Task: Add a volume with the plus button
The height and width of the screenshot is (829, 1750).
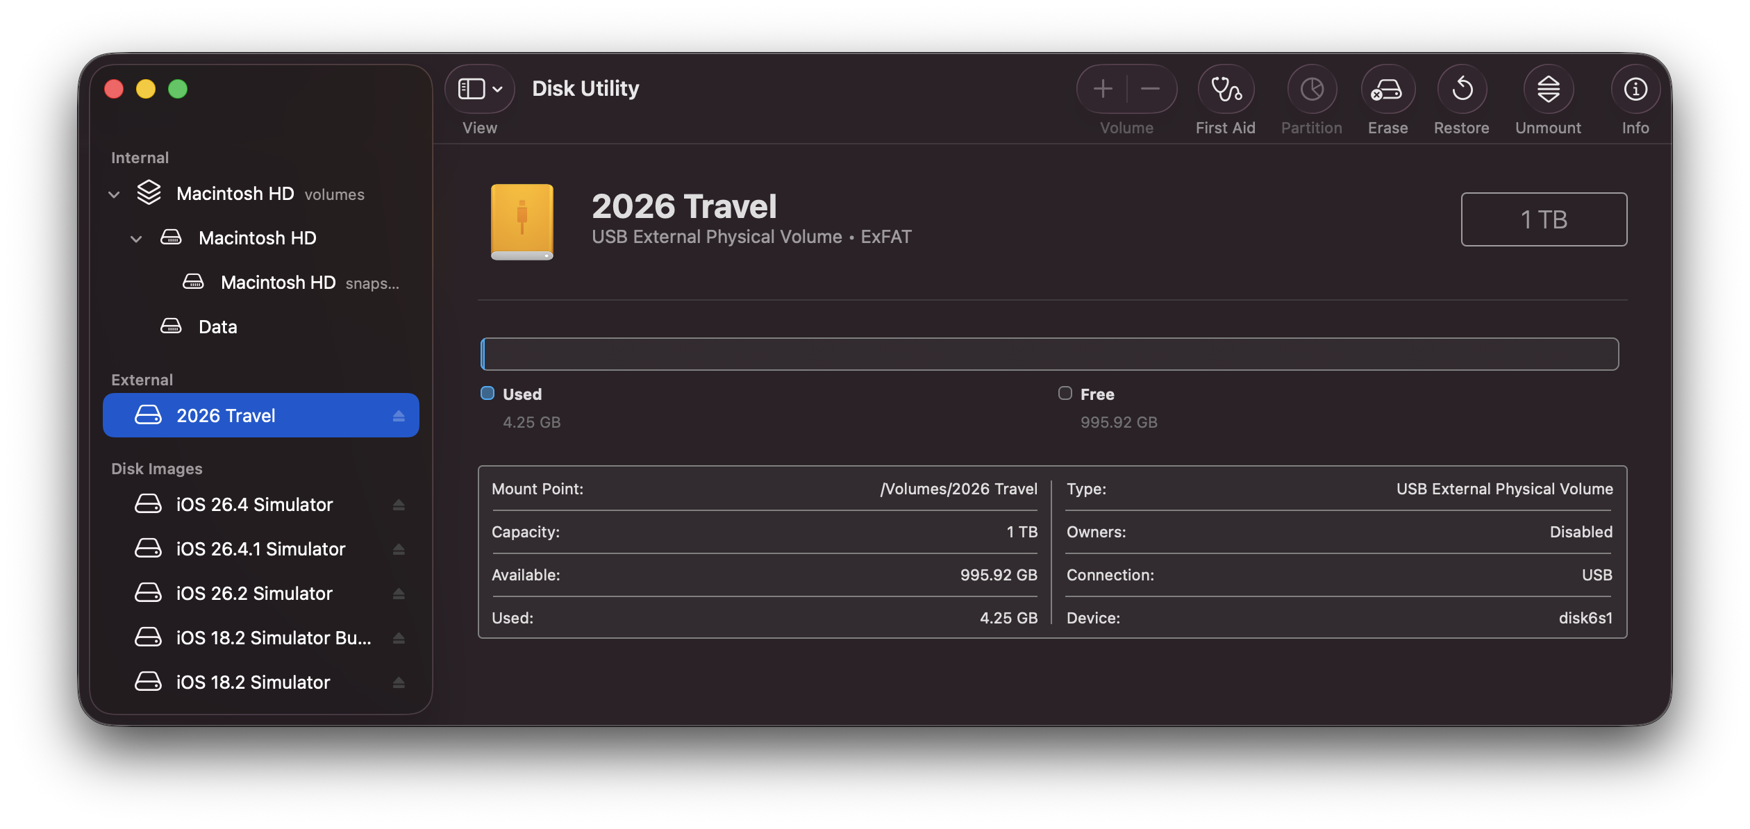Action: [1103, 89]
